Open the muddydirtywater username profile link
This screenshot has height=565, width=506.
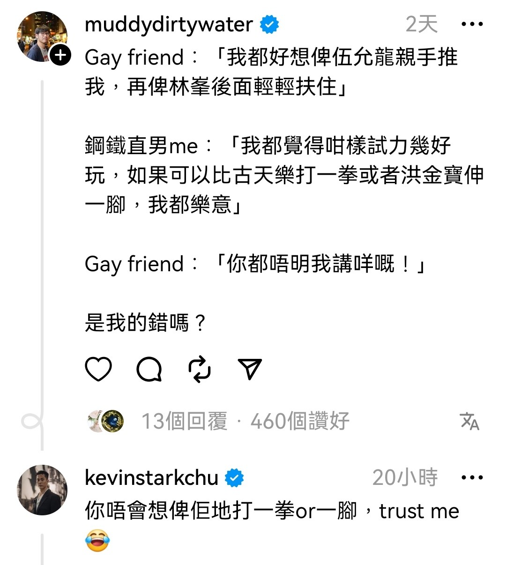(169, 24)
